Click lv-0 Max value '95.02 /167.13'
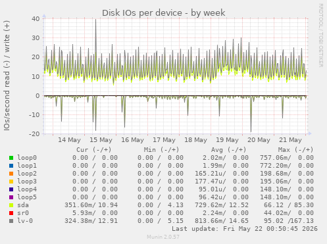Image resolution: width=327 pixels, height=244 pixels. pos(289,221)
